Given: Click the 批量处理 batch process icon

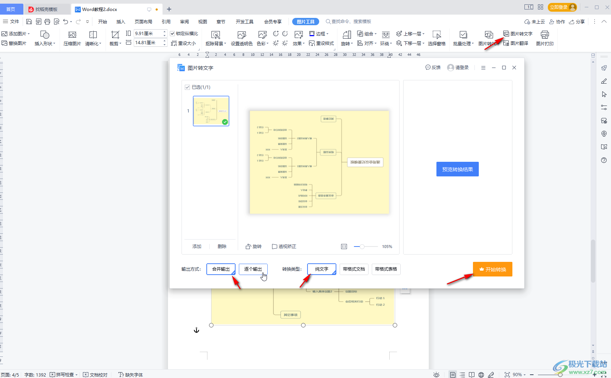Looking at the screenshot, I should (x=463, y=35).
